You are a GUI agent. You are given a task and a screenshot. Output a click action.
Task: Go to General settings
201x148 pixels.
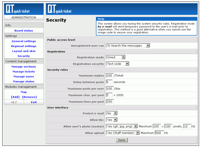[24, 41]
